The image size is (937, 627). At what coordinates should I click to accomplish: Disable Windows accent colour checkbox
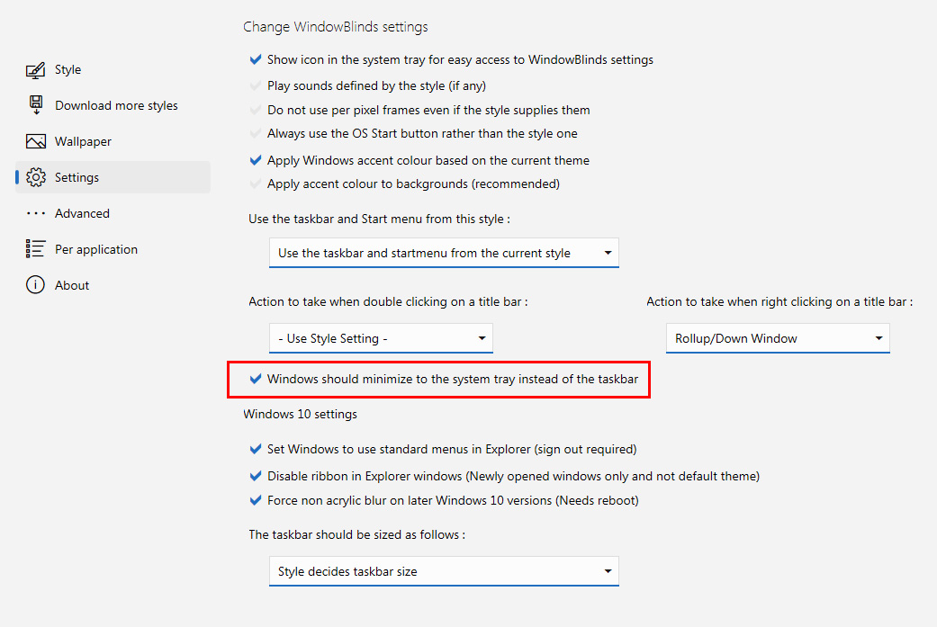[256, 161]
